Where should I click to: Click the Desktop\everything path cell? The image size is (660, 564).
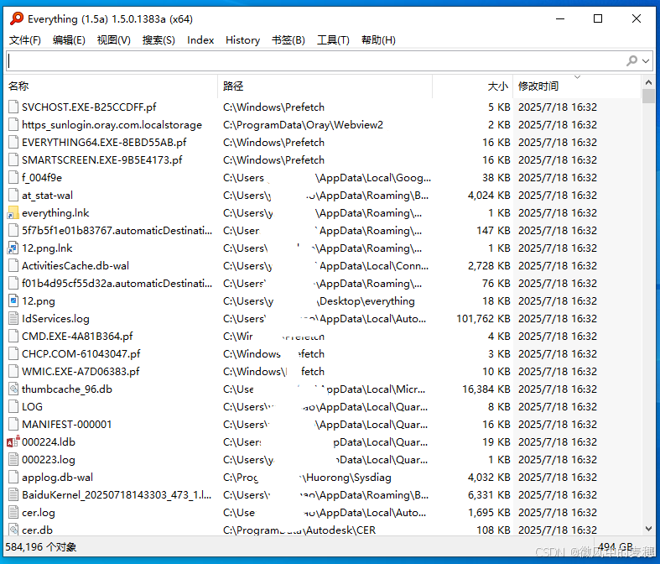click(319, 301)
